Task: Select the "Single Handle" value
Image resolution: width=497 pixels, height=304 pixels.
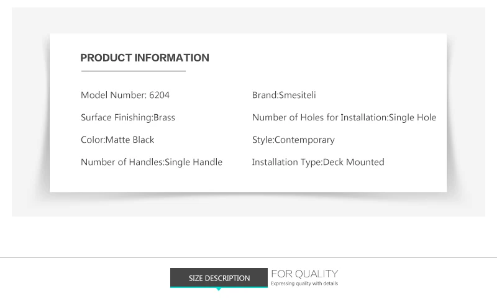Action: (193, 163)
